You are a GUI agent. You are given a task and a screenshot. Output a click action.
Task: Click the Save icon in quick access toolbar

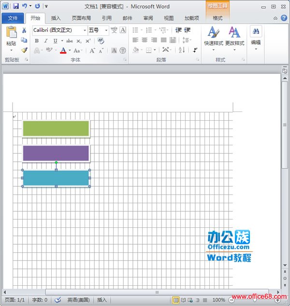coord(16,6)
